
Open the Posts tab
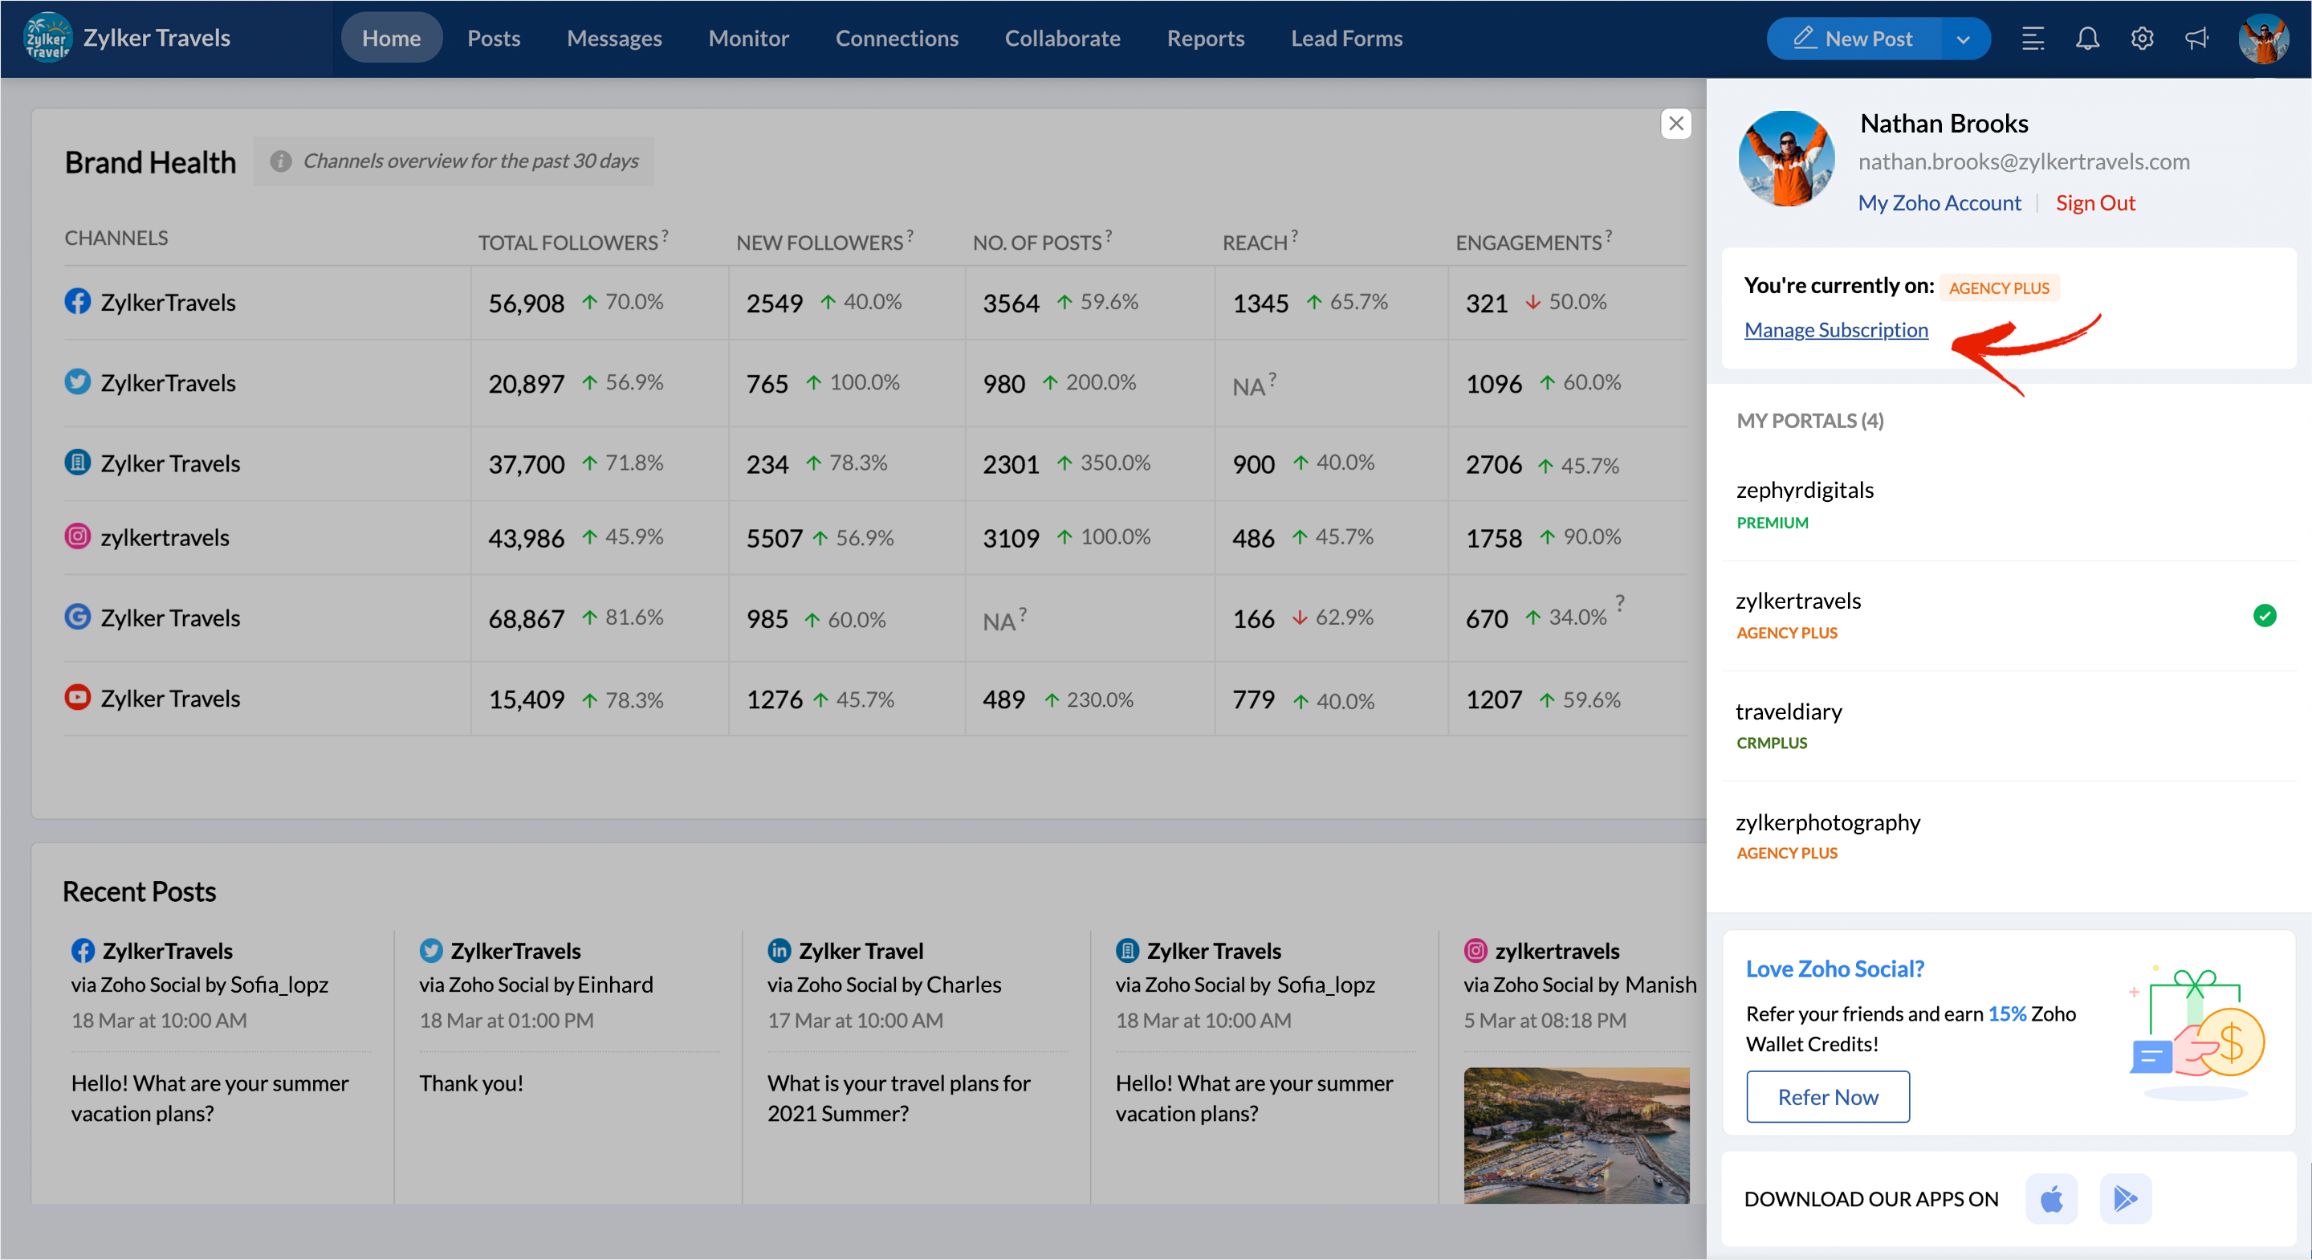(494, 38)
